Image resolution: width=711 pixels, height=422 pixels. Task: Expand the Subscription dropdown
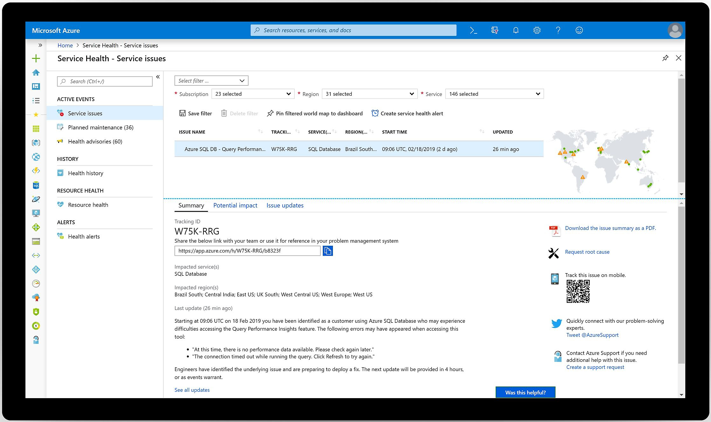pos(253,94)
